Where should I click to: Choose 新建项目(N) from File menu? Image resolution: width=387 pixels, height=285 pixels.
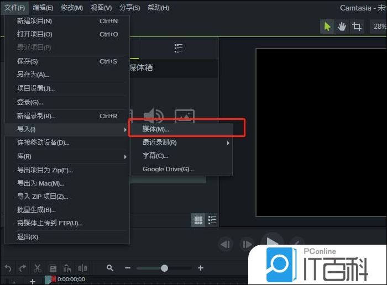click(67, 21)
